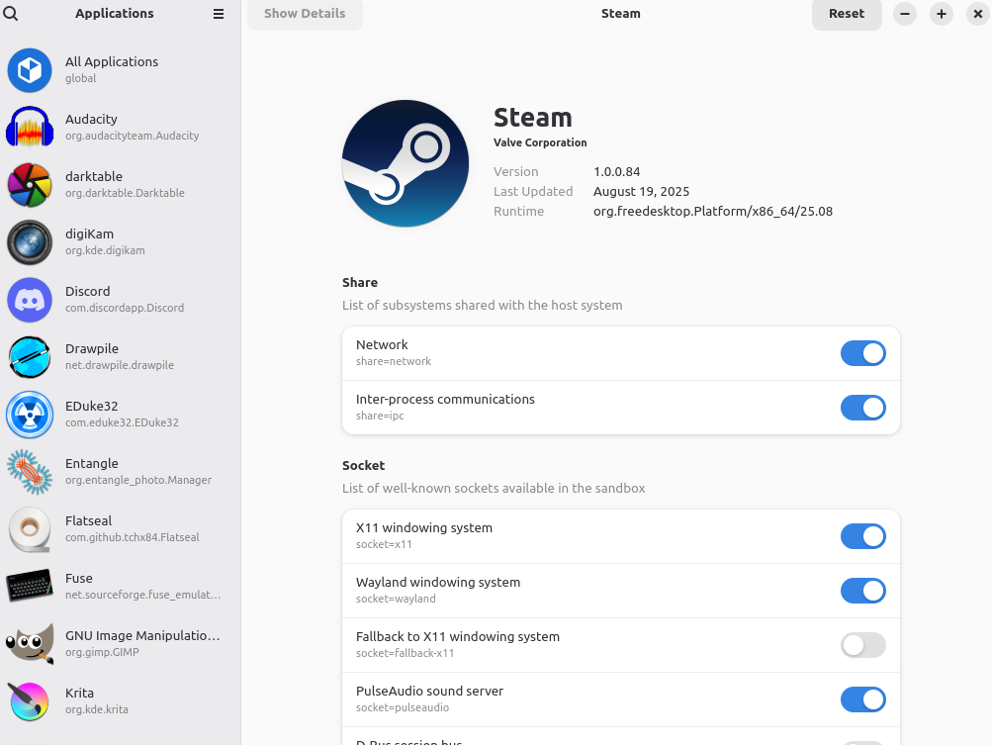Select the EDuke32 app icon
992x745 pixels.
point(30,415)
